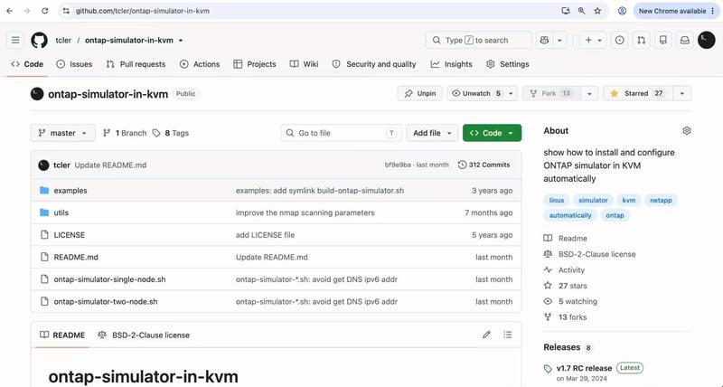Viewport: 723px width, 387px height.
Task: Click New Chrome available button
Action: (x=676, y=11)
